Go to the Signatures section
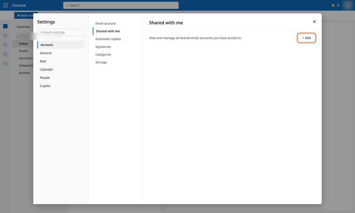 (116, 46)
